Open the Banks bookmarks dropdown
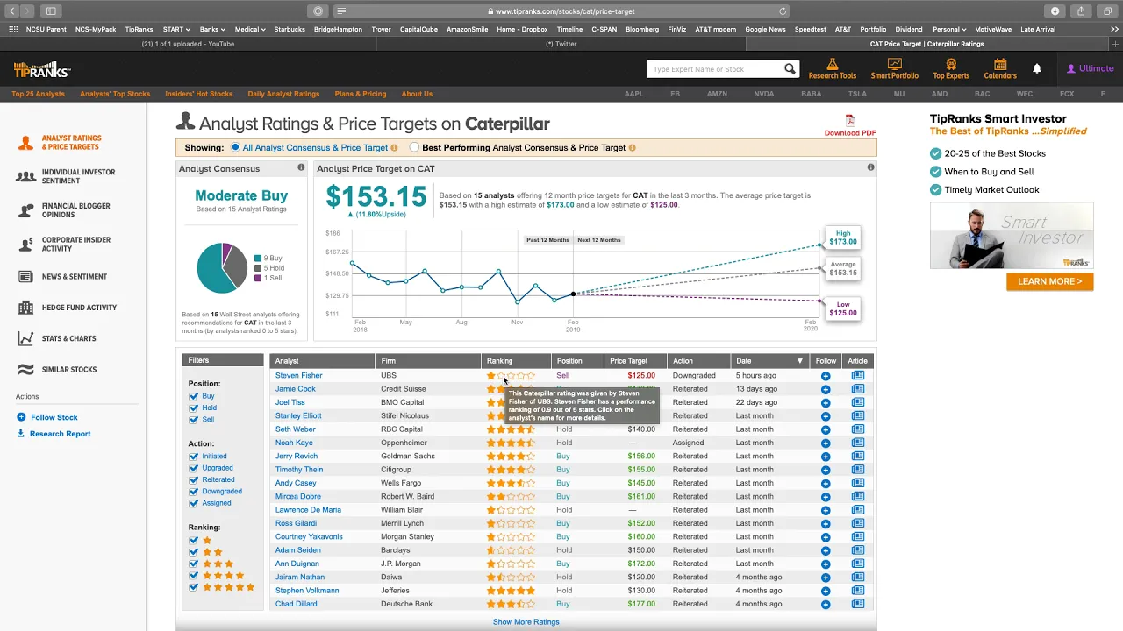 [x=212, y=29]
